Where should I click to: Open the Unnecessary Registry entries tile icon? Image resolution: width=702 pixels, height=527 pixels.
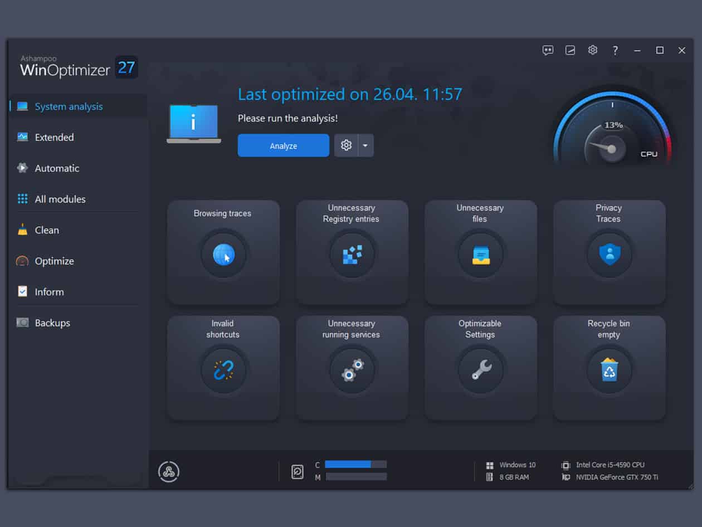click(x=352, y=255)
